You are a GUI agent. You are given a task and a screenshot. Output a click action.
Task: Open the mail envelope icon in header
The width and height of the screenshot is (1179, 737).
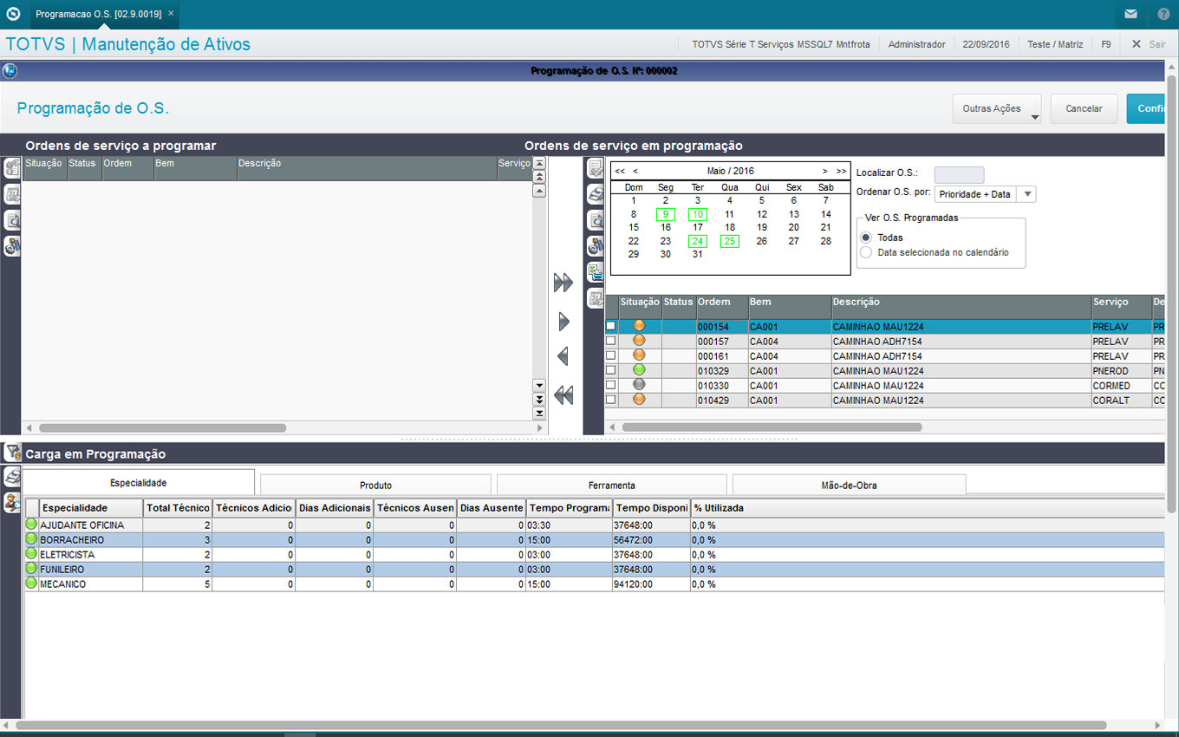pyautogui.click(x=1130, y=14)
